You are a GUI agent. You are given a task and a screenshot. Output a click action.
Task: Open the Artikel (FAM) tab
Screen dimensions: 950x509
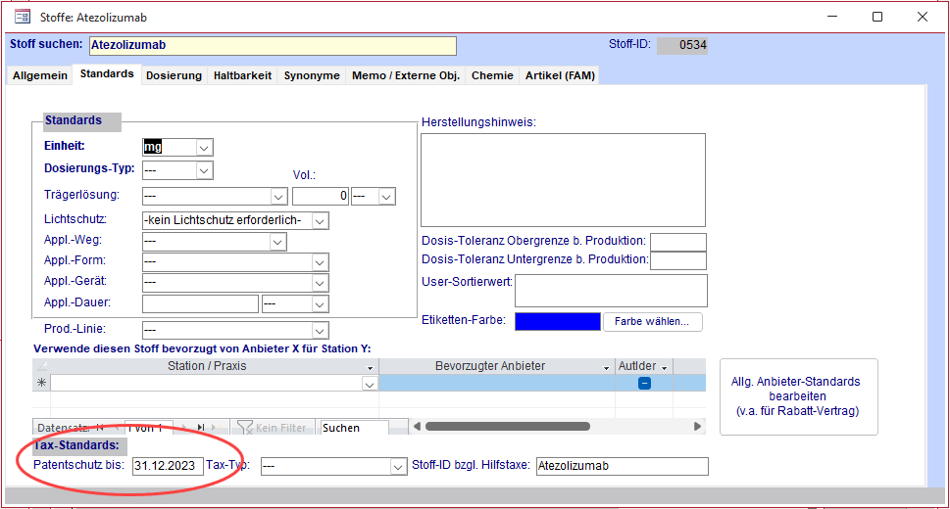click(560, 75)
